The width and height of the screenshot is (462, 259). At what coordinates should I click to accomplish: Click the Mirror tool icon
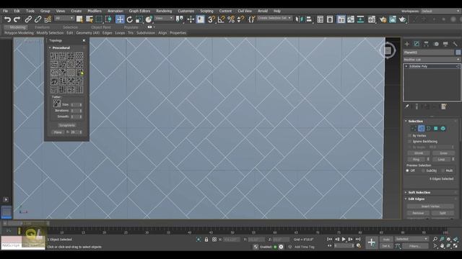coord(299,19)
